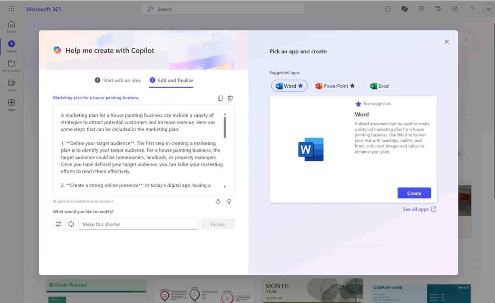Switch to the Start with an idea step

point(118,80)
